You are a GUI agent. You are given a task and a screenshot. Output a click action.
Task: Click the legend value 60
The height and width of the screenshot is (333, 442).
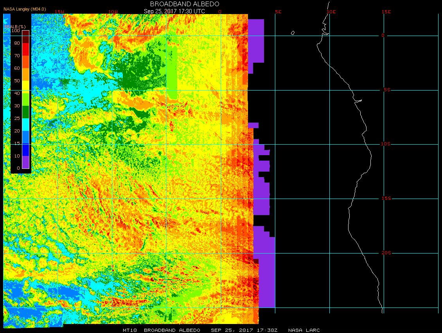[17, 68]
